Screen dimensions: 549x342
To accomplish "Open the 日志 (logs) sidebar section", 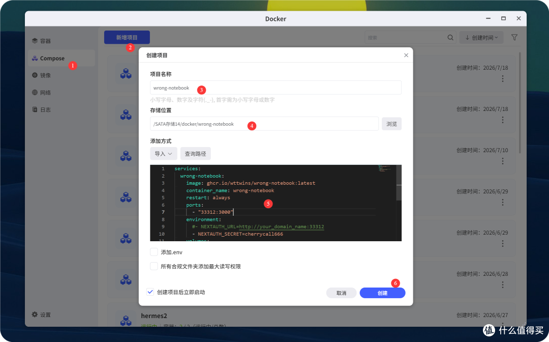I will tap(41, 110).
